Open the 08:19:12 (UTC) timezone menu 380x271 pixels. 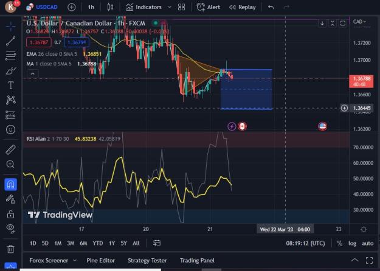(305, 243)
